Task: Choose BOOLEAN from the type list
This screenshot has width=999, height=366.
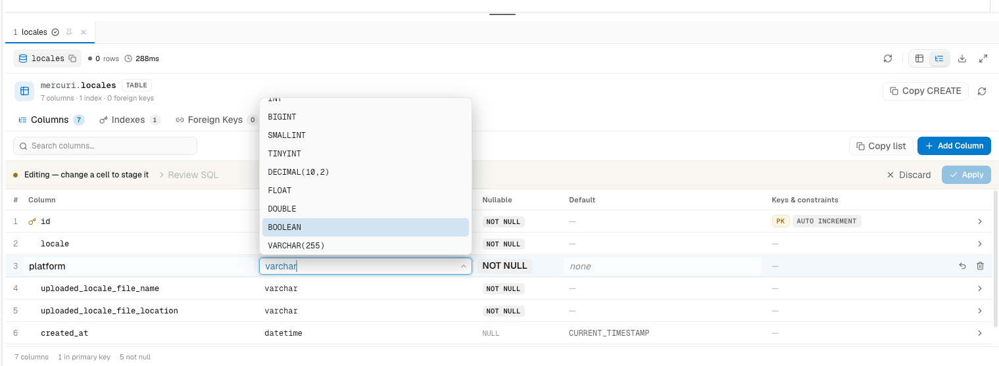Action: coord(365,227)
